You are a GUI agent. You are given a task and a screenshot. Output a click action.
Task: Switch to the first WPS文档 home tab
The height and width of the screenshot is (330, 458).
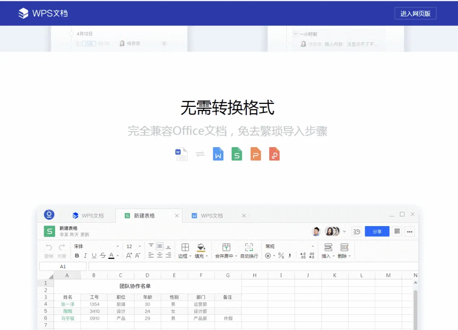point(88,215)
